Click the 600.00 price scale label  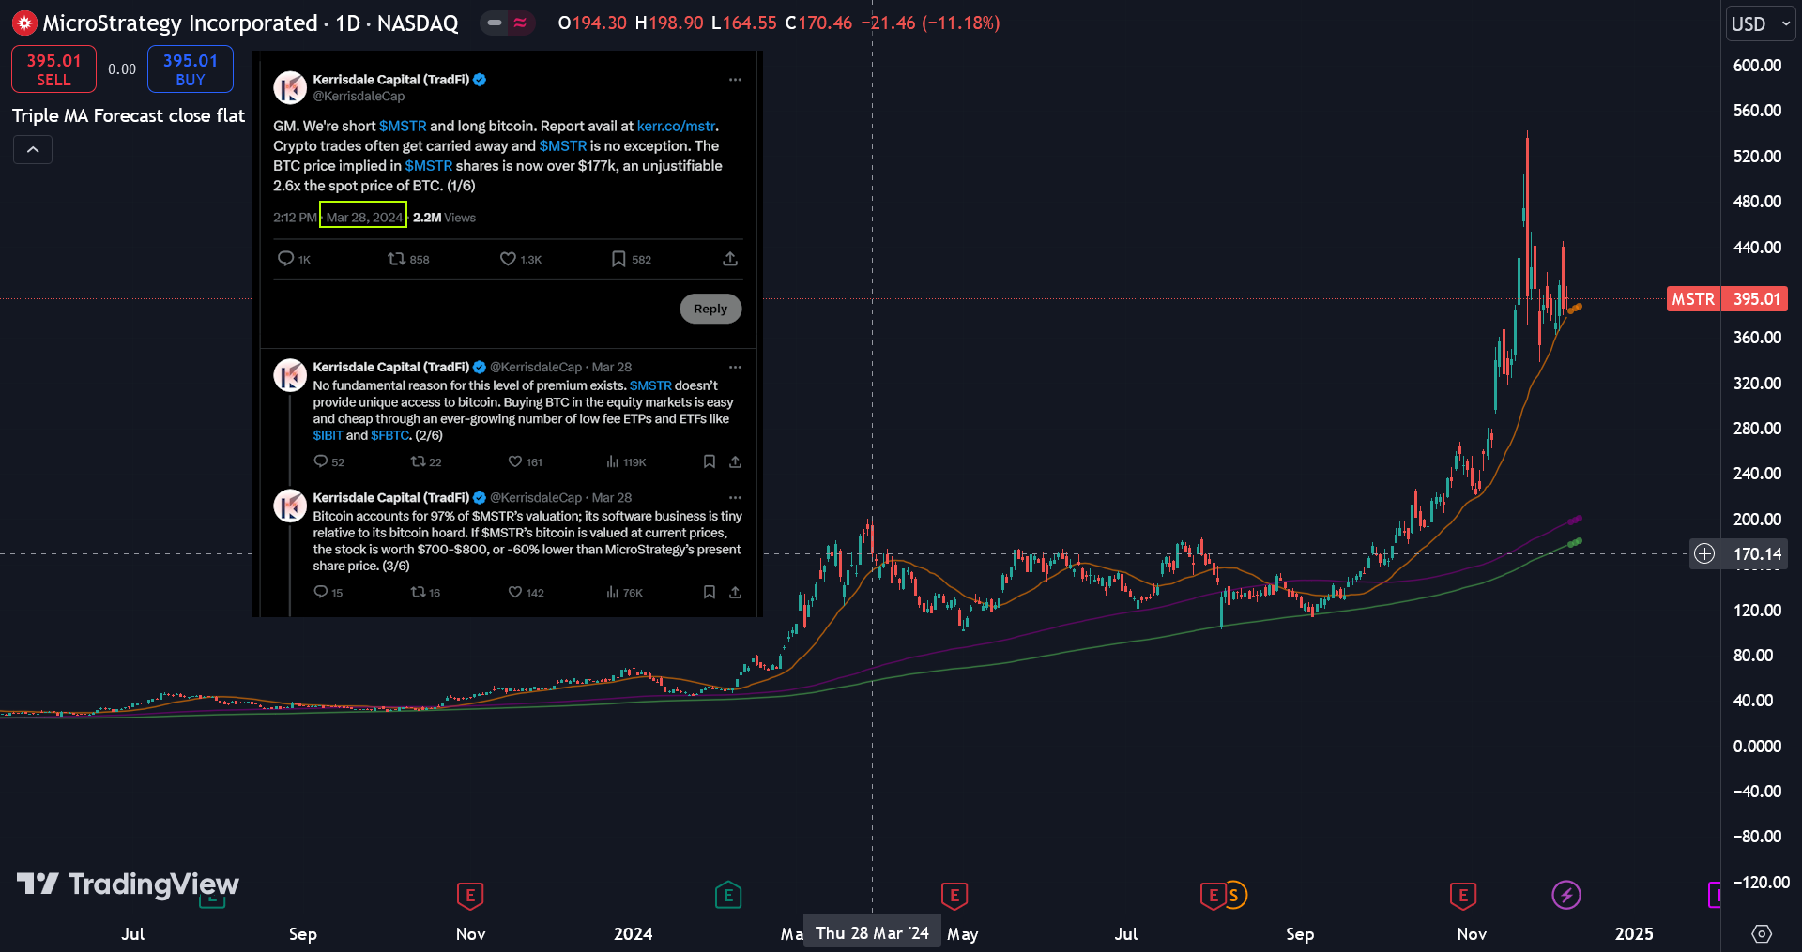click(x=1757, y=66)
